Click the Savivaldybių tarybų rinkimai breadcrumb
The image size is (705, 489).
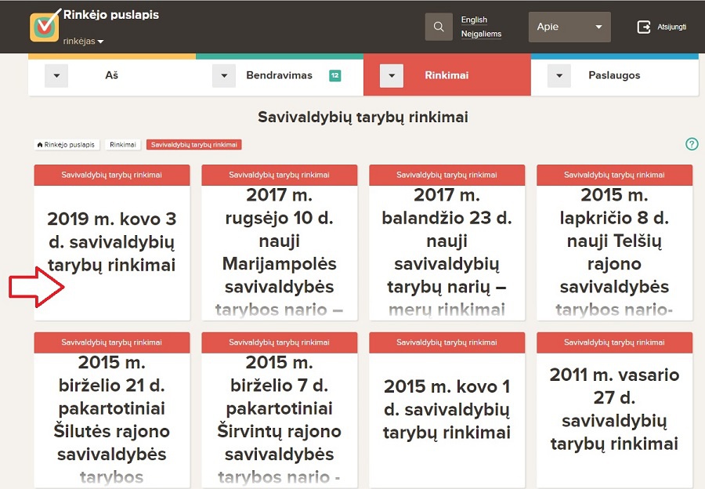coord(193,144)
